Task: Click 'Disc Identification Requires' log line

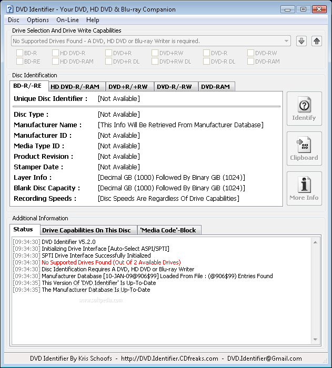Action: (118, 269)
